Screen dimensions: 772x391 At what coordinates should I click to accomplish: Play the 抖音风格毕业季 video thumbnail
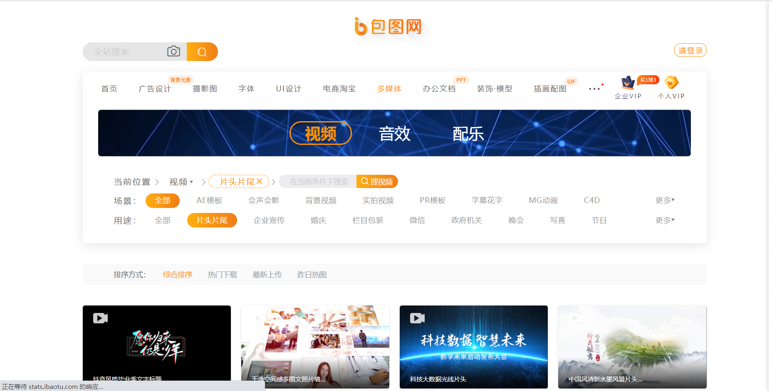99,318
